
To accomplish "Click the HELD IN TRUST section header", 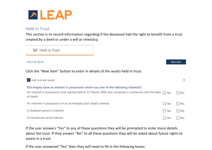I will point(35,62).
